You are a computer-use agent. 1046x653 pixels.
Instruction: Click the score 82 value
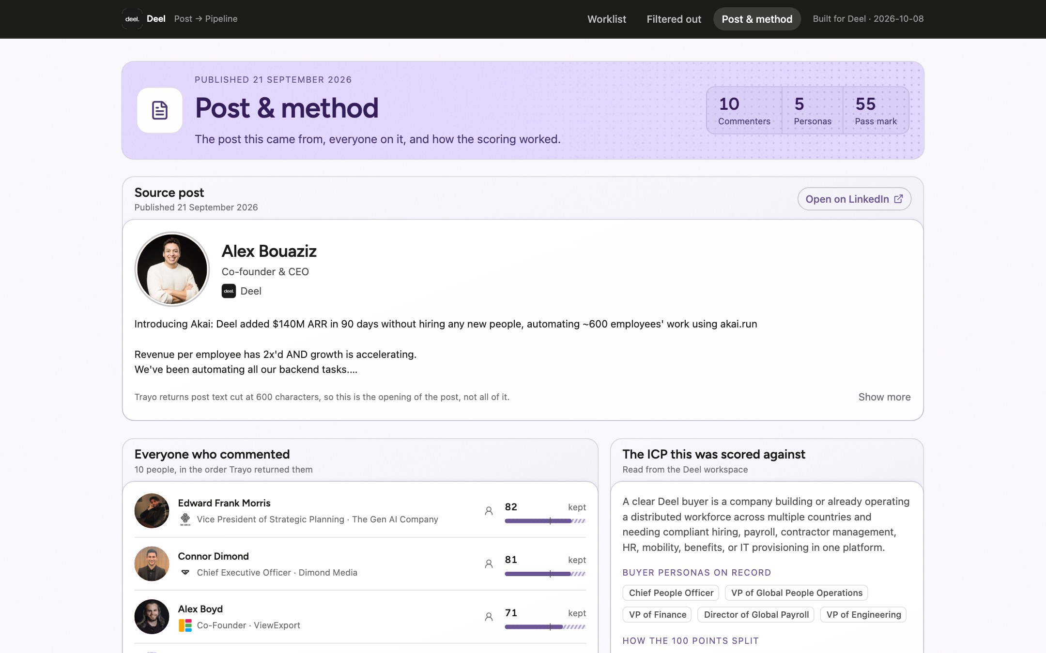[x=511, y=507]
